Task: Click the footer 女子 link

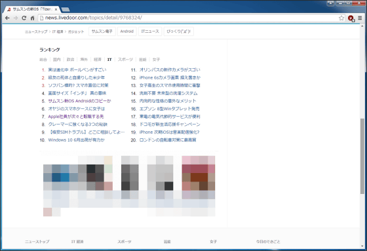Action: pos(213,241)
